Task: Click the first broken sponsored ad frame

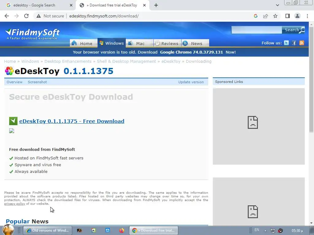Action: [x=258, y=126]
